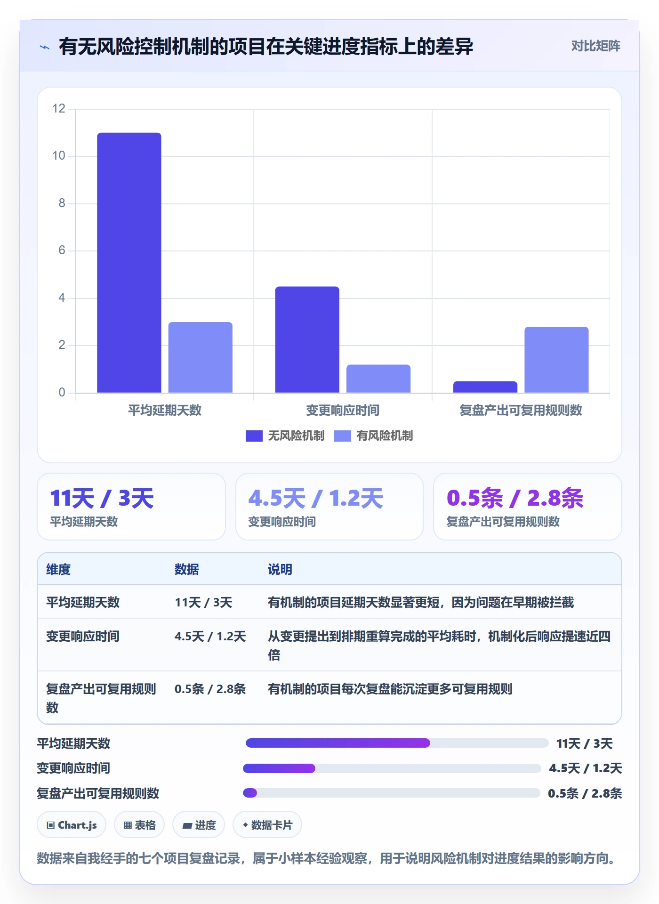Click 复盘产出可复用规则数 label beside progress bar
Screen dimensions: 659x904
[98, 793]
